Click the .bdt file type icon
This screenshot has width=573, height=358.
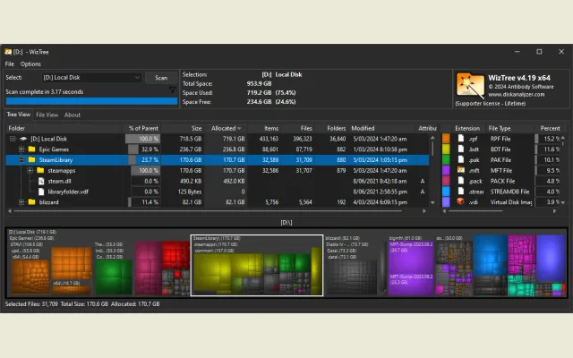tap(461, 149)
